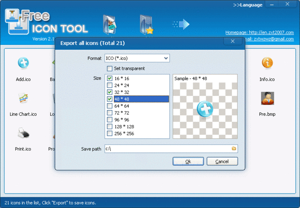The width and height of the screenshot is (300, 208).
Task: Check the 24 * 24 size
Action: coord(110,85)
